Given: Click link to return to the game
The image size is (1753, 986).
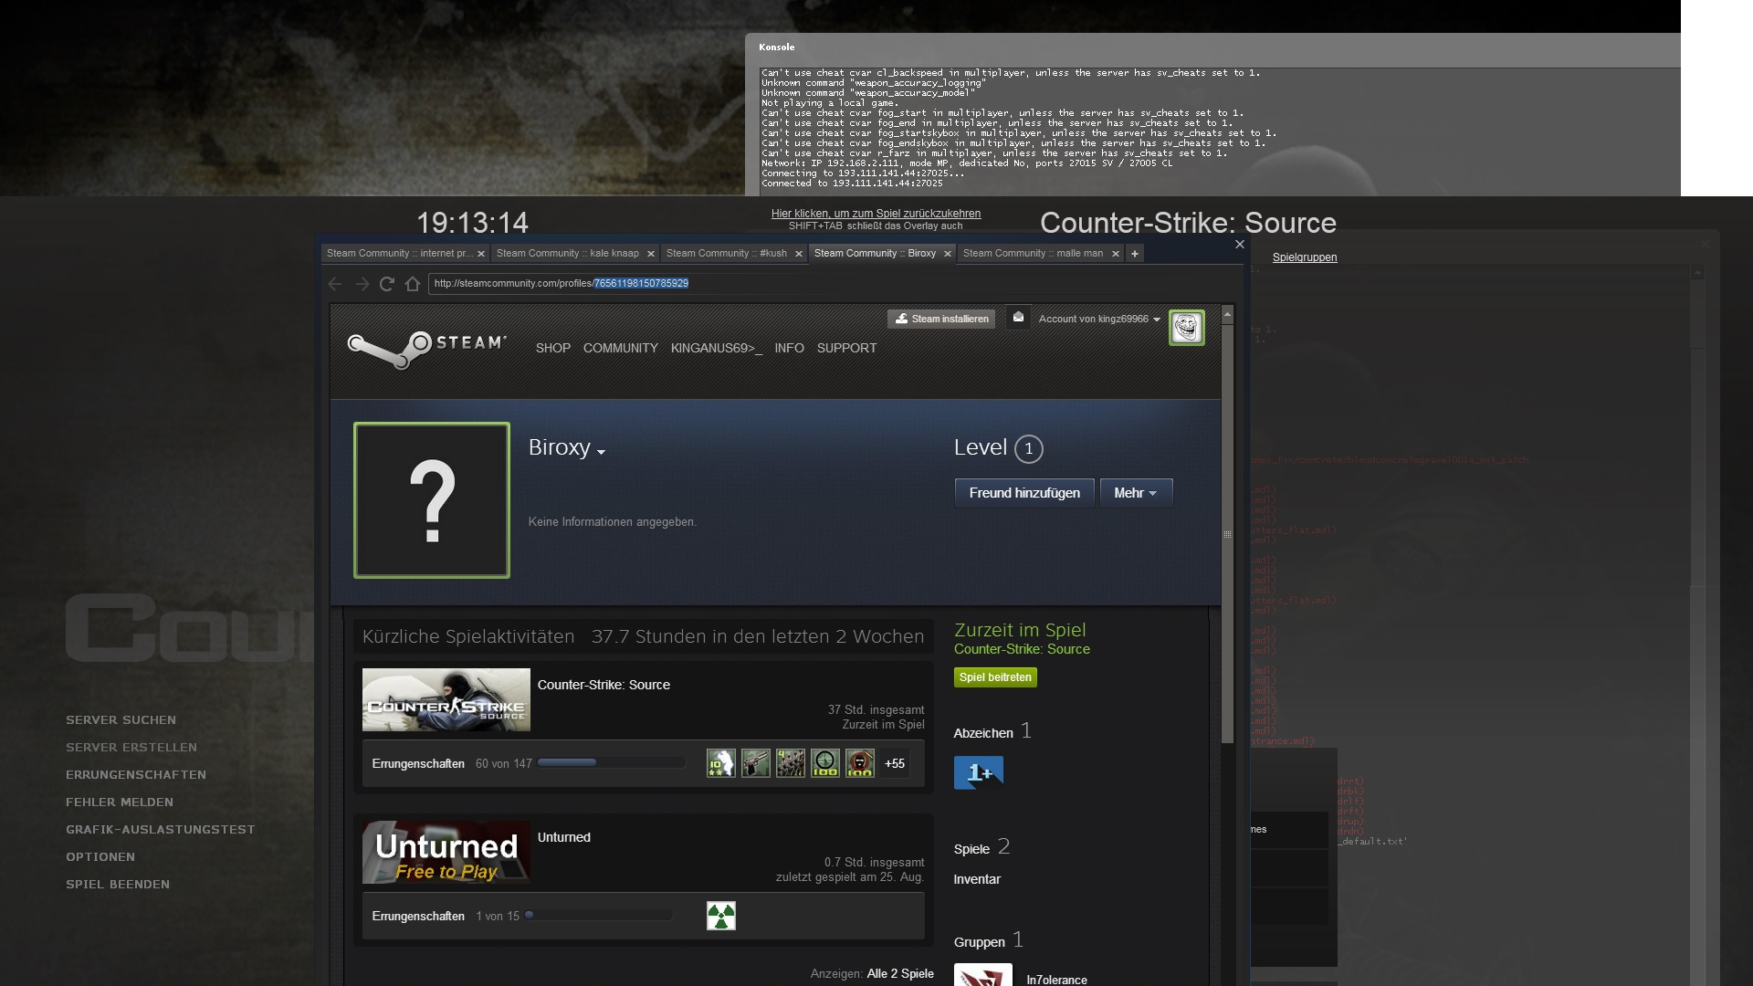Looking at the screenshot, I should point(876,214).
